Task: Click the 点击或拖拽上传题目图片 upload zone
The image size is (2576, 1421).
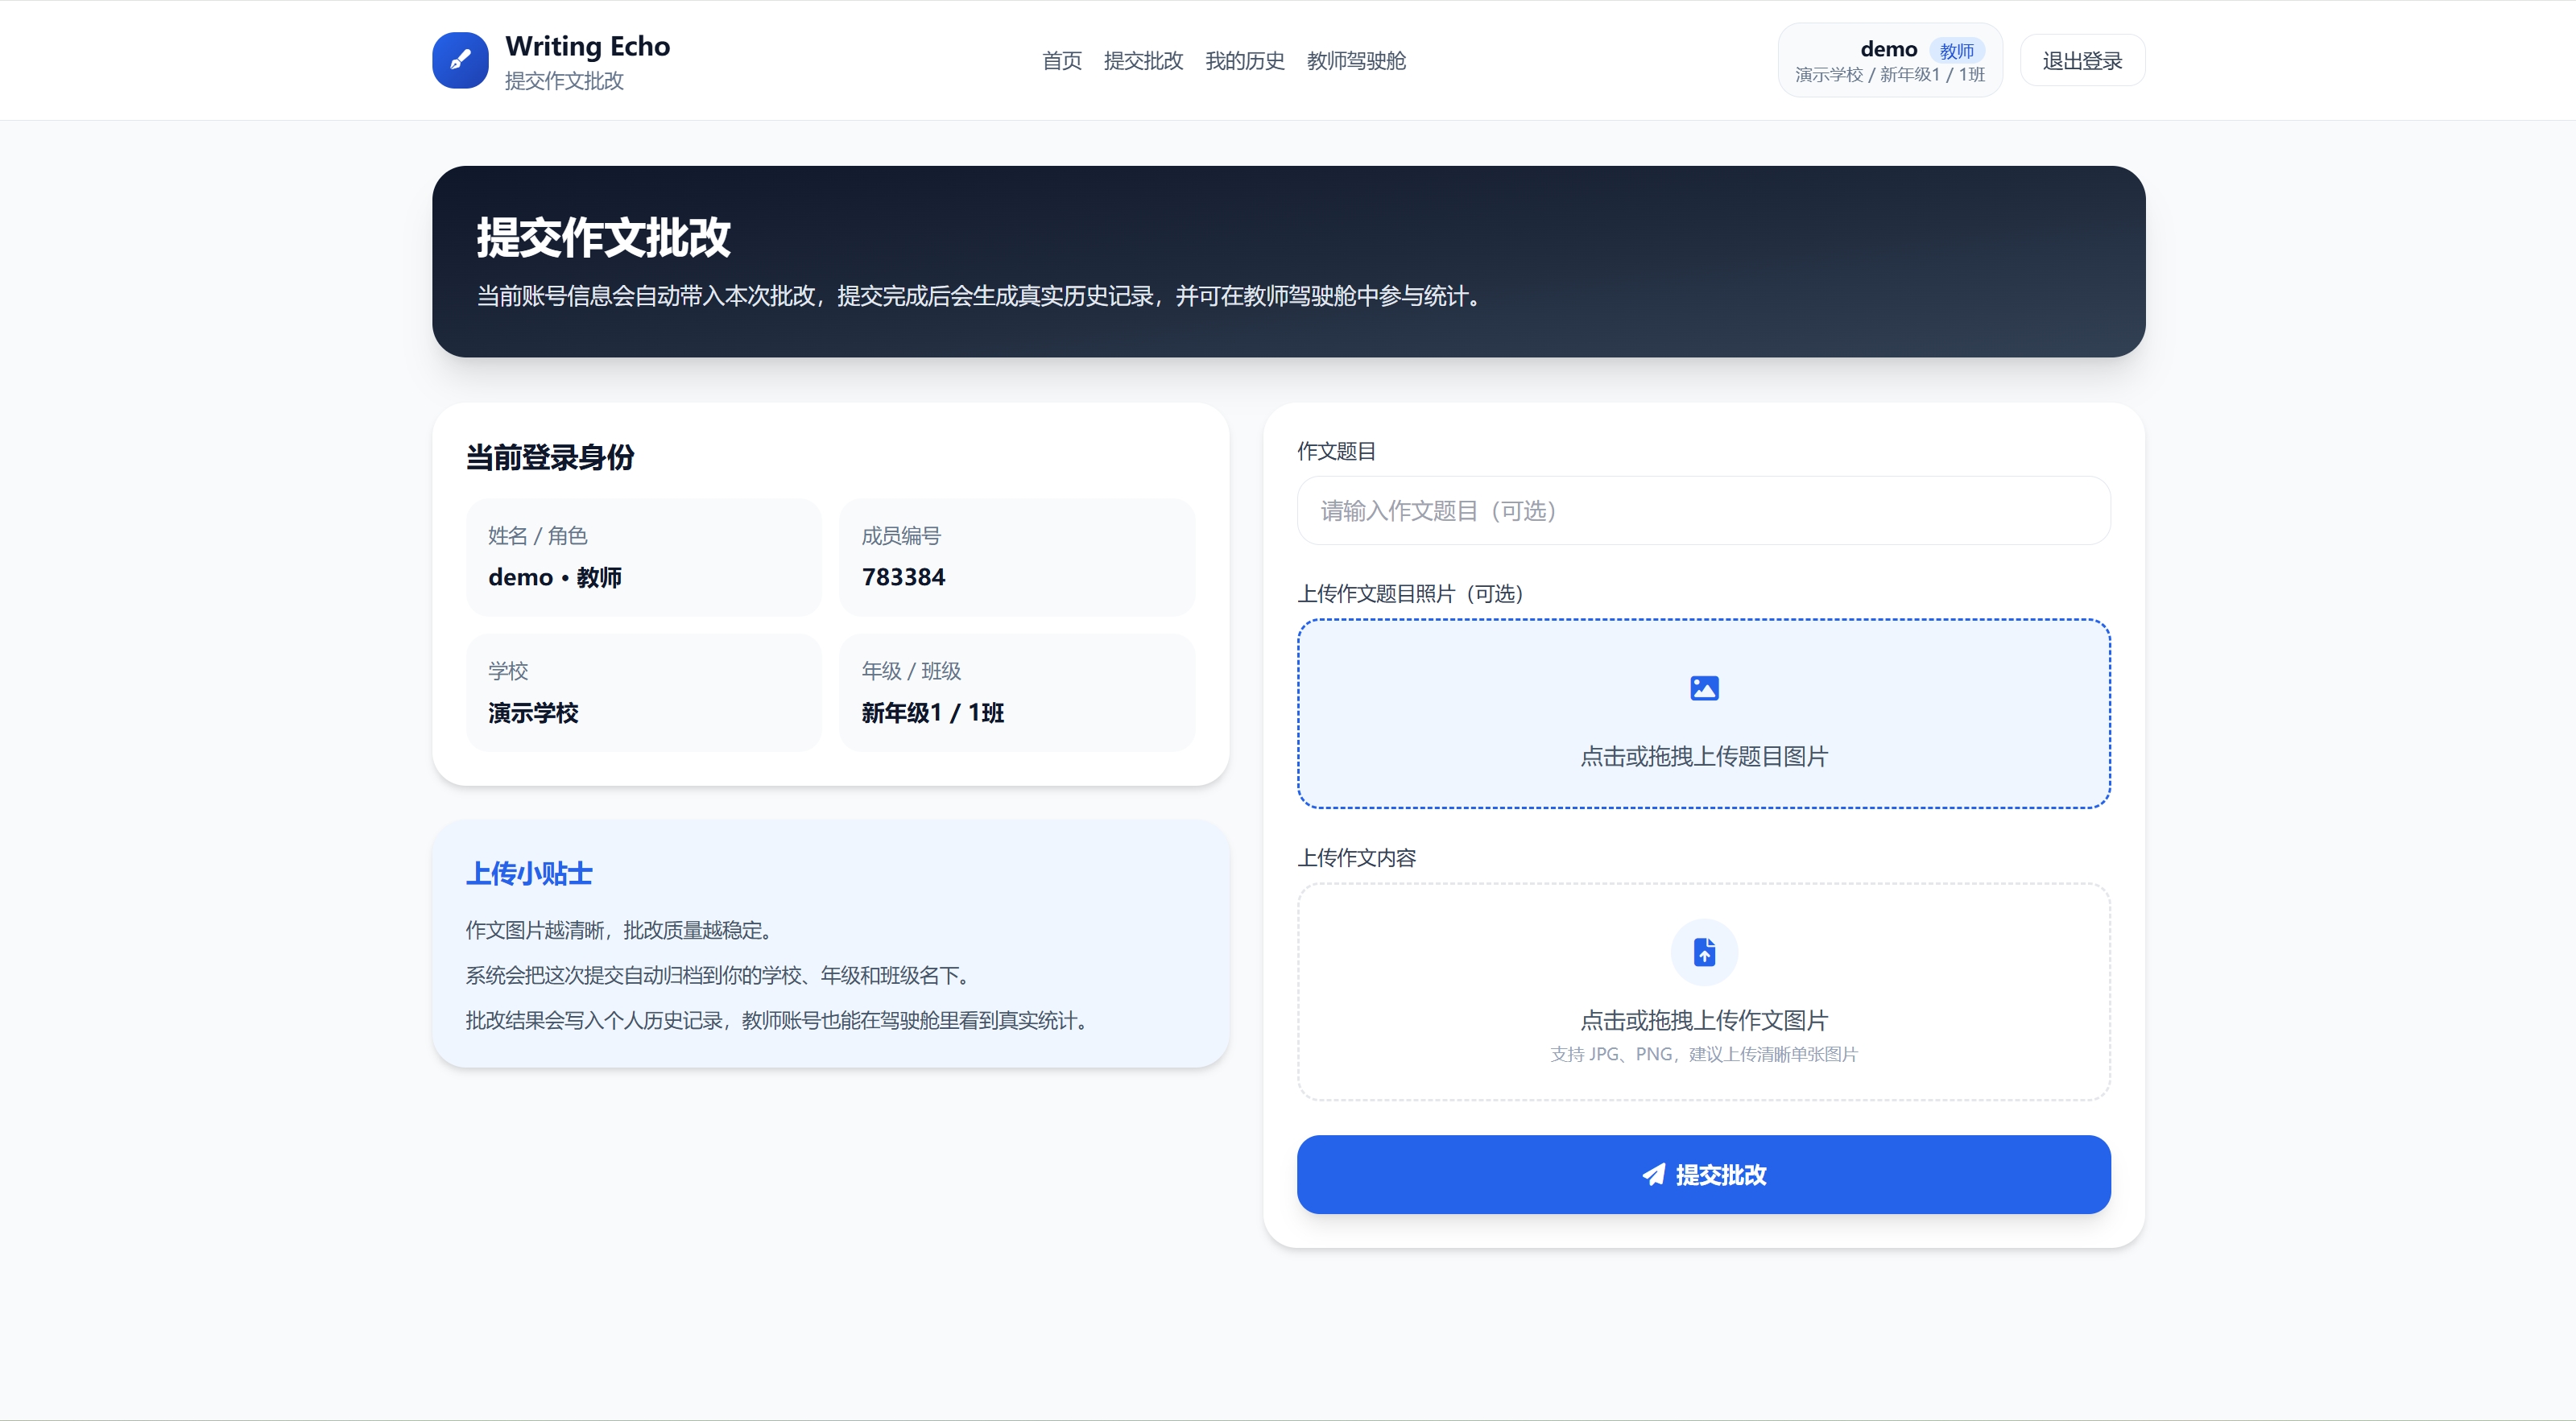Action: [1703, 713]
